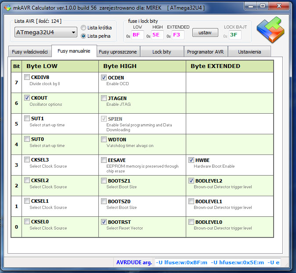Click the 'Oscillator options' description text

[x=46, y=104]
